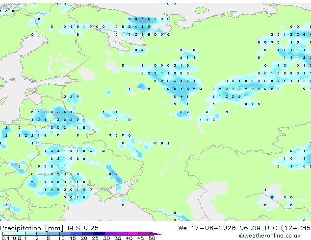Click the 35–40 mm legend color swatch
Screen dimensions: 311x240
point(121,234)
